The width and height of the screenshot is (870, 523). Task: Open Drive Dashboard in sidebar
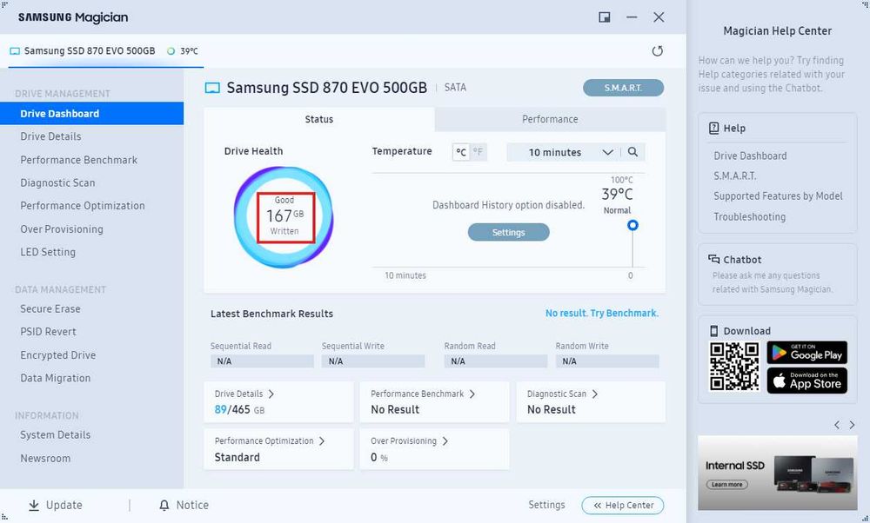click(91, 114)
